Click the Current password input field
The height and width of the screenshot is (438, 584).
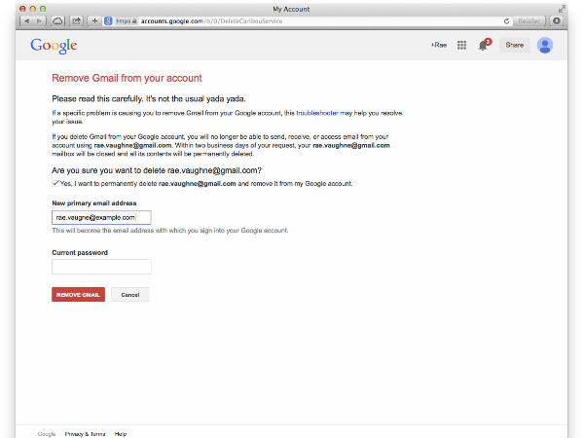tap(101, 267)
